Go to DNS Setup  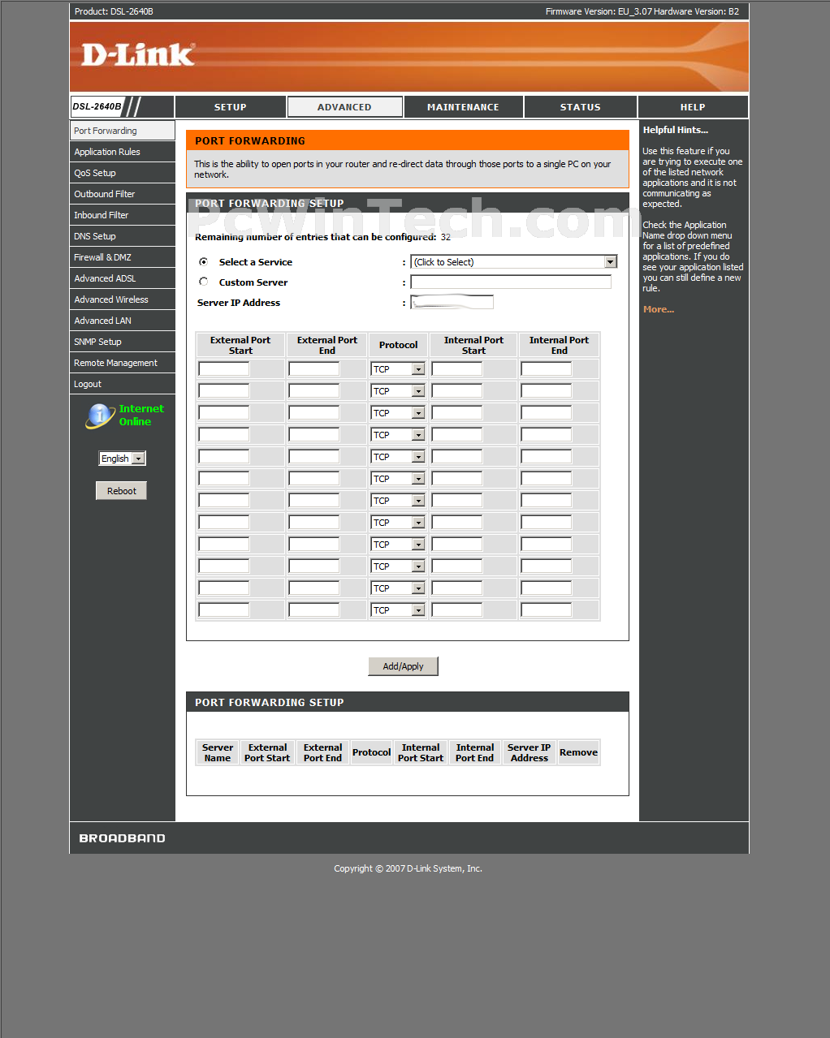(x=123, y=236)
